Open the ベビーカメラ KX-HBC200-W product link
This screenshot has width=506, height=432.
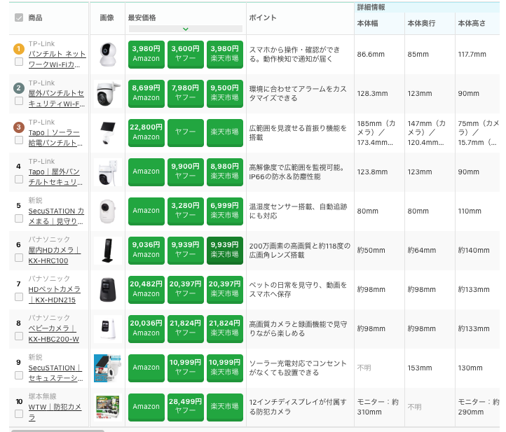(54, 333)
